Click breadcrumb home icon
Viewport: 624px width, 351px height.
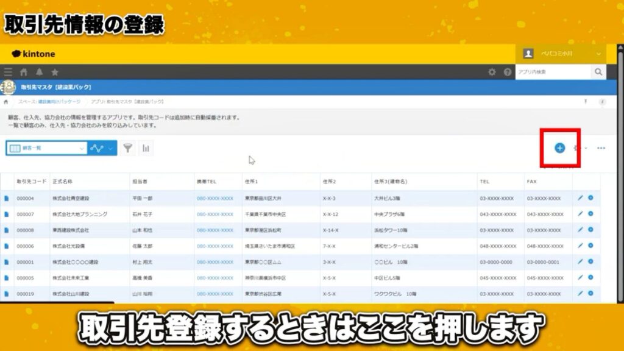[x=5, y=102]
